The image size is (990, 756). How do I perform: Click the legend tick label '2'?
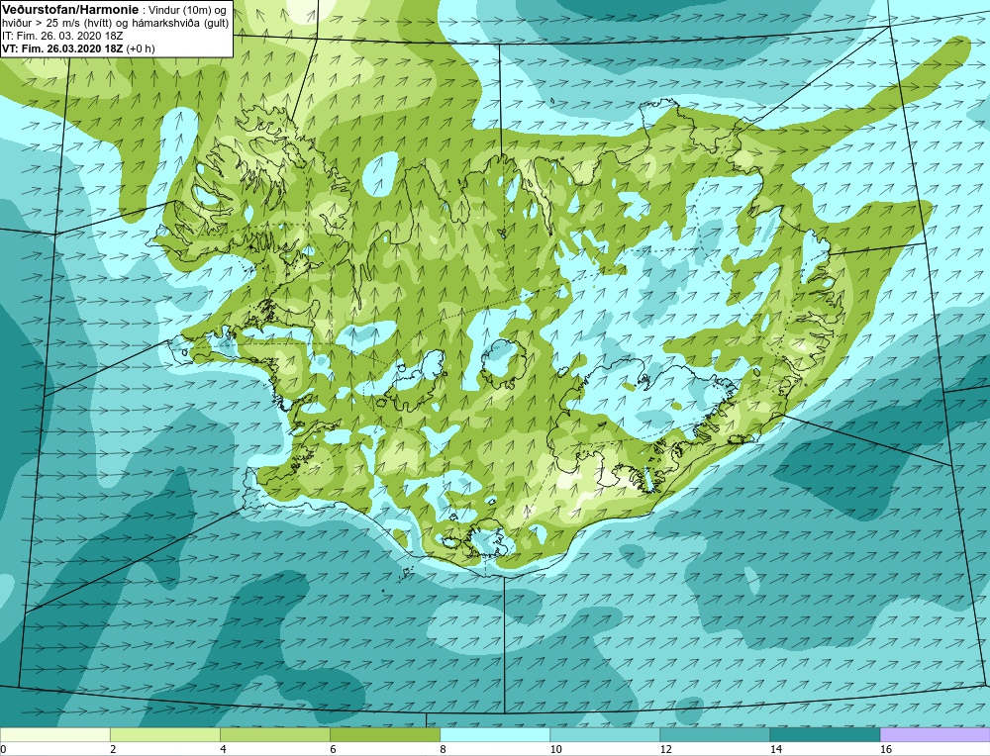pyautogui.click(x=113, y=749)
